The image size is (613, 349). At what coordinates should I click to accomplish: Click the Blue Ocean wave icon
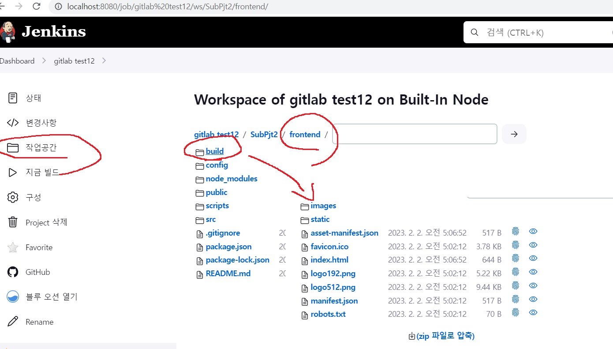[13, 297]
